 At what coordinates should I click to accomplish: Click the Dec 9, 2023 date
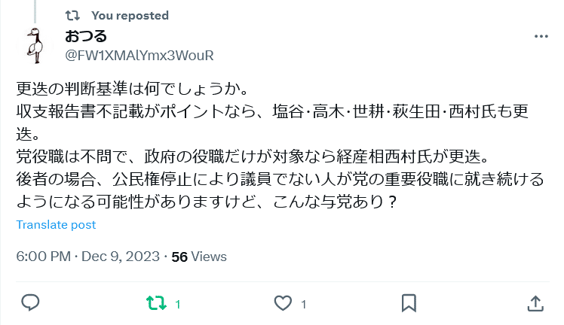tap(121, 257)
